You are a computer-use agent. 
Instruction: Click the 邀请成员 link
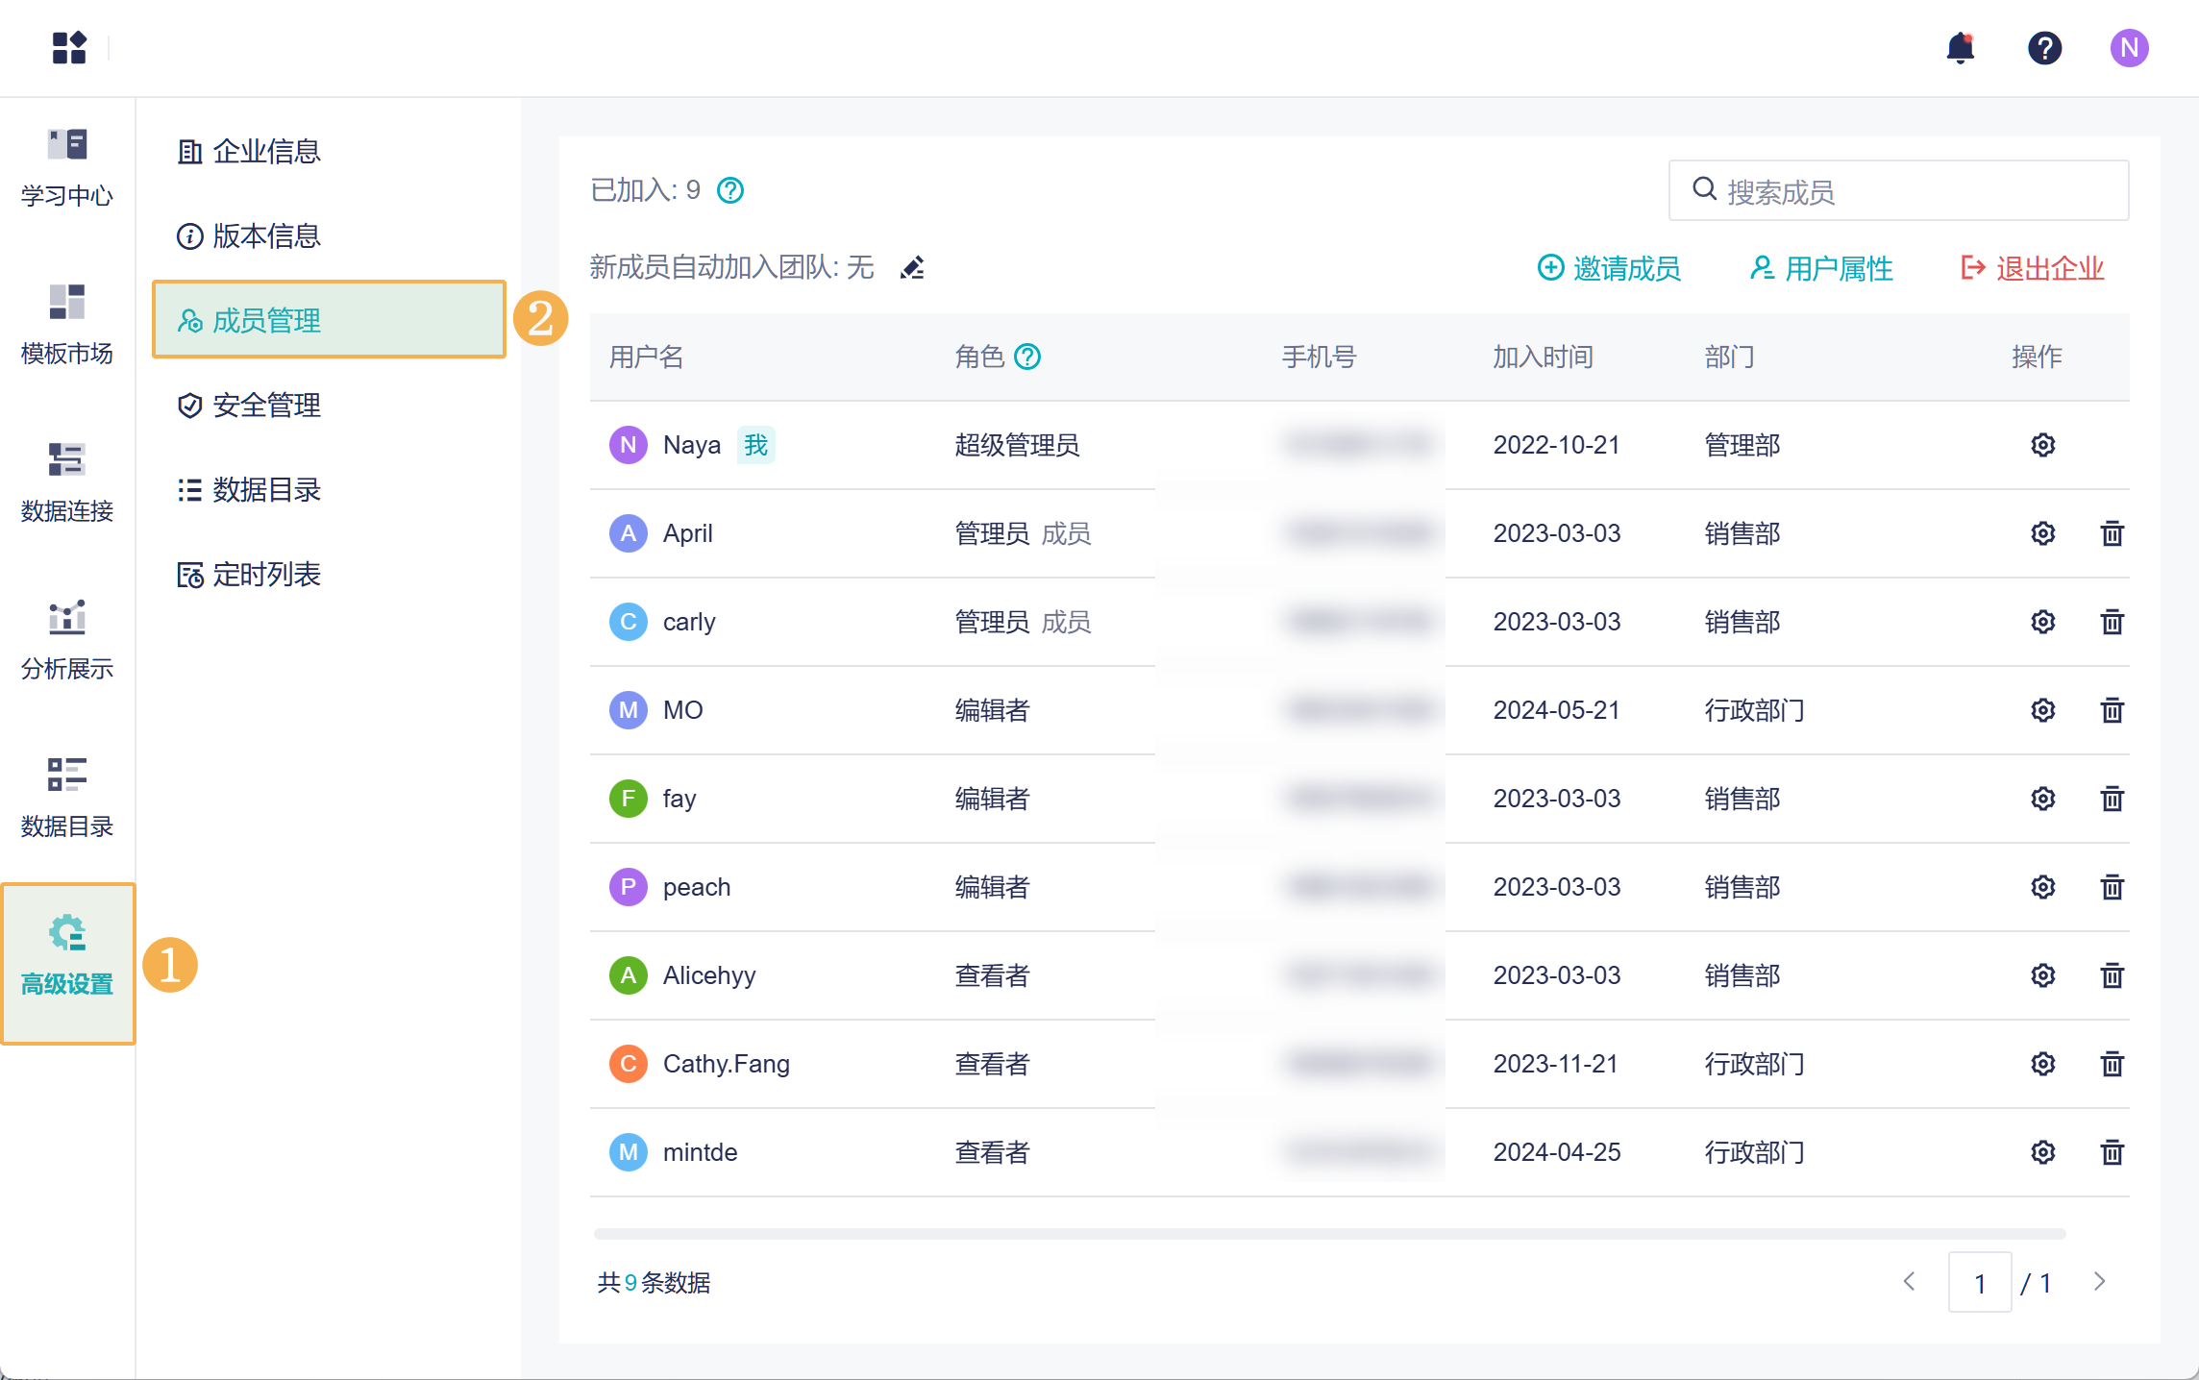click(x=1610, y=268)
